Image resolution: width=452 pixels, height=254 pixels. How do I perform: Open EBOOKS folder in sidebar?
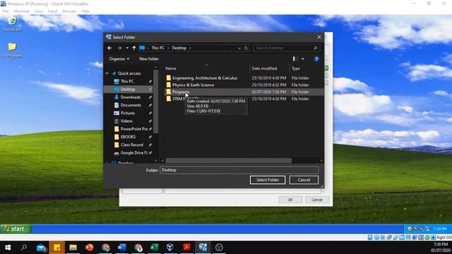tap(128, 137)
